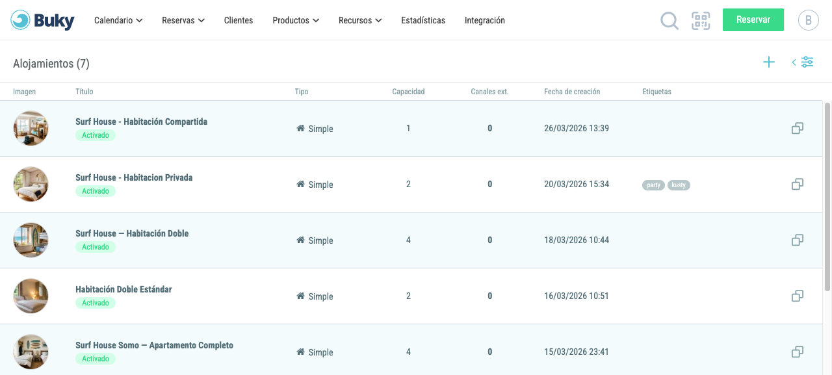Click the QR code scanner icon
Viewport: 832px width, 375px height.
(x=701, y=21)
